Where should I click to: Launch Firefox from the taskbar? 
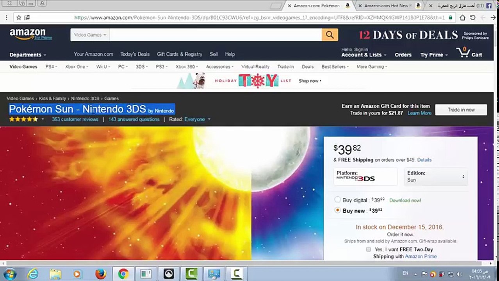pyautogui.click(x=100, y=274)
